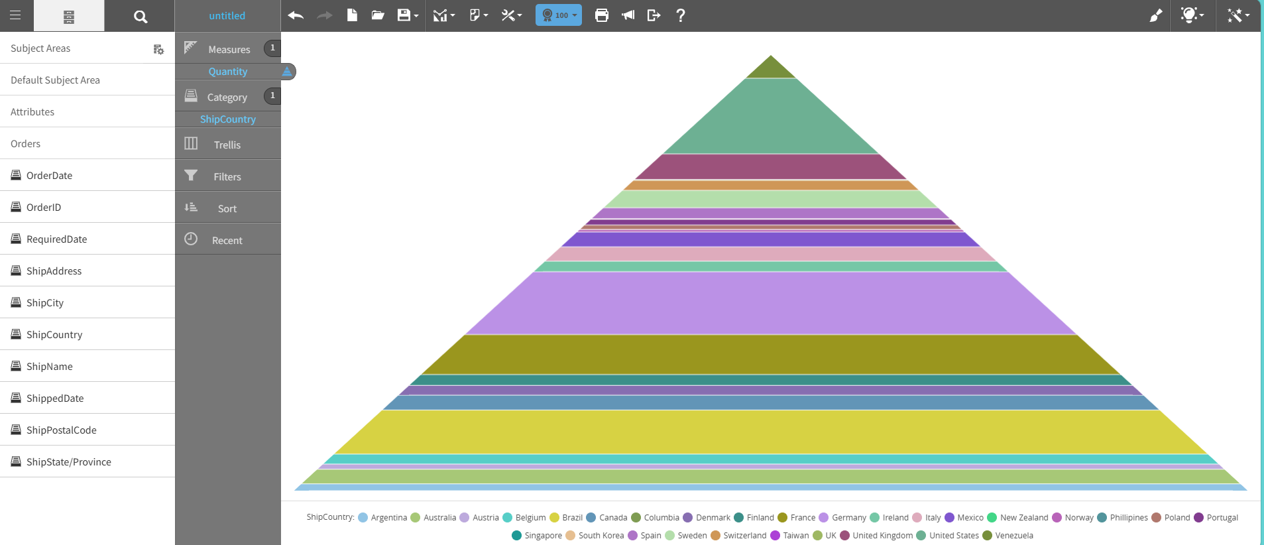Open the lightbulb insights dropdown
The height and width of the screenshot is (545, 1264).
1192,15
